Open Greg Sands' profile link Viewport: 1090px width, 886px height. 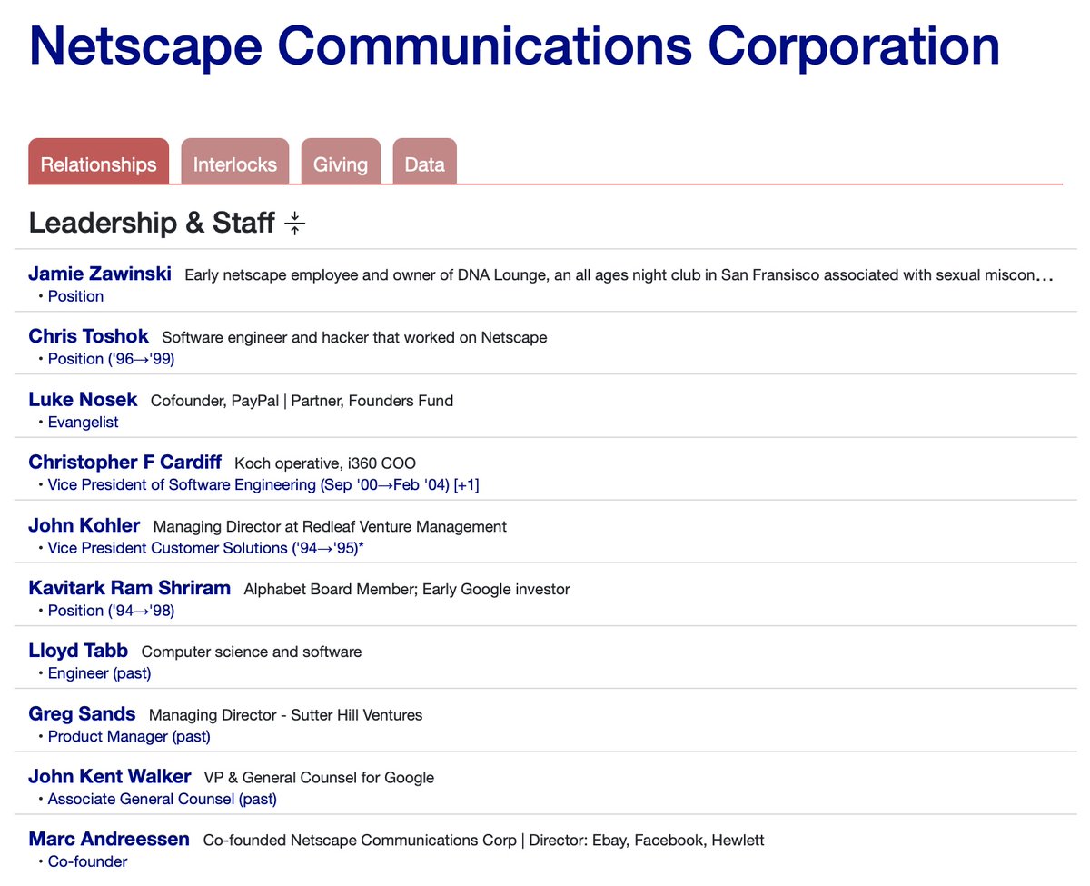point(82,714)
